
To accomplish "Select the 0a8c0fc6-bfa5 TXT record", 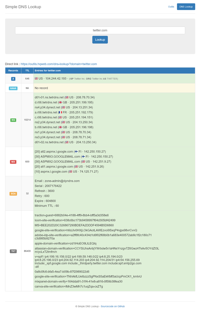I will (x=62, y=272).
